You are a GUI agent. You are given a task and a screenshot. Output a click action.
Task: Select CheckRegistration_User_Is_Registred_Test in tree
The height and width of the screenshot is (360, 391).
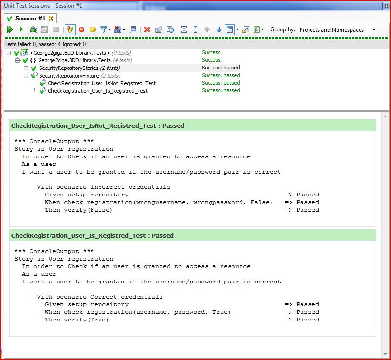coord(98,91)
